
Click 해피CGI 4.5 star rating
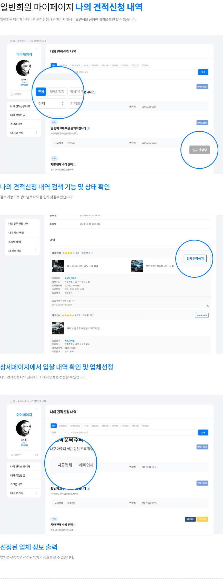point(68,315)
